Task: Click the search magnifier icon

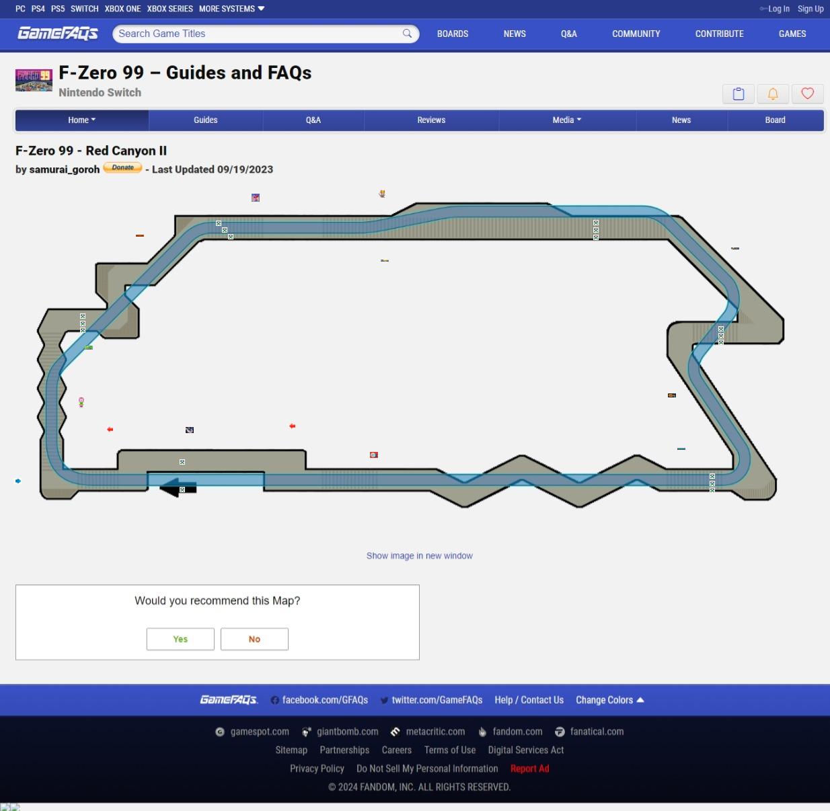Action: [x=407, y=34]
